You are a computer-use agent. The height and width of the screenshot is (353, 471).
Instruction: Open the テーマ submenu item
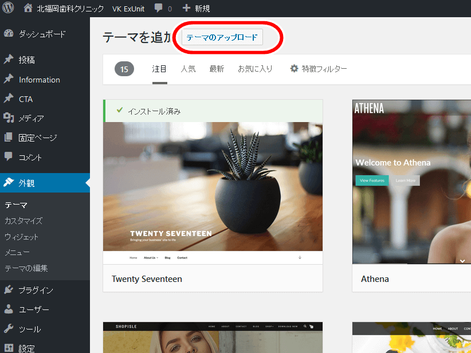[16, 205]
